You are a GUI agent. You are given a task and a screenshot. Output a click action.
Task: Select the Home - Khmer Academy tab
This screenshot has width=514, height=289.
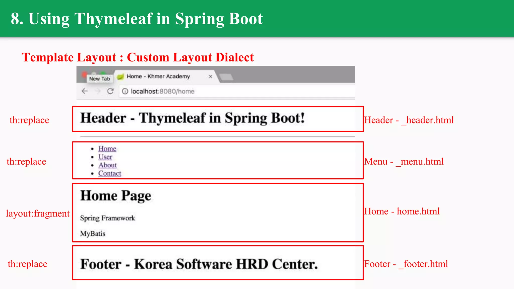coord(158,77)
